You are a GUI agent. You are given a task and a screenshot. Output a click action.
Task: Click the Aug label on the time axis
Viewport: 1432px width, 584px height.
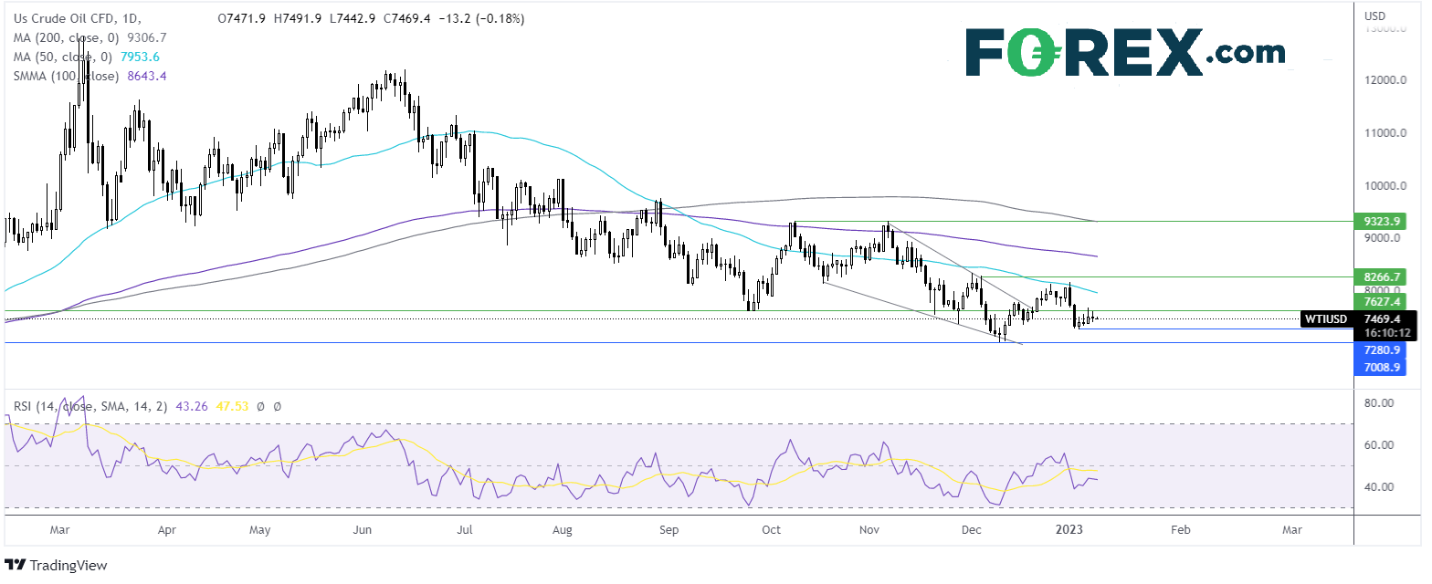(563, 529)
